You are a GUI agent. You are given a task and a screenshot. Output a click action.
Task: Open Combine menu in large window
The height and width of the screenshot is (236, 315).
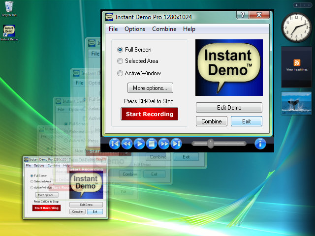point(164,29)
